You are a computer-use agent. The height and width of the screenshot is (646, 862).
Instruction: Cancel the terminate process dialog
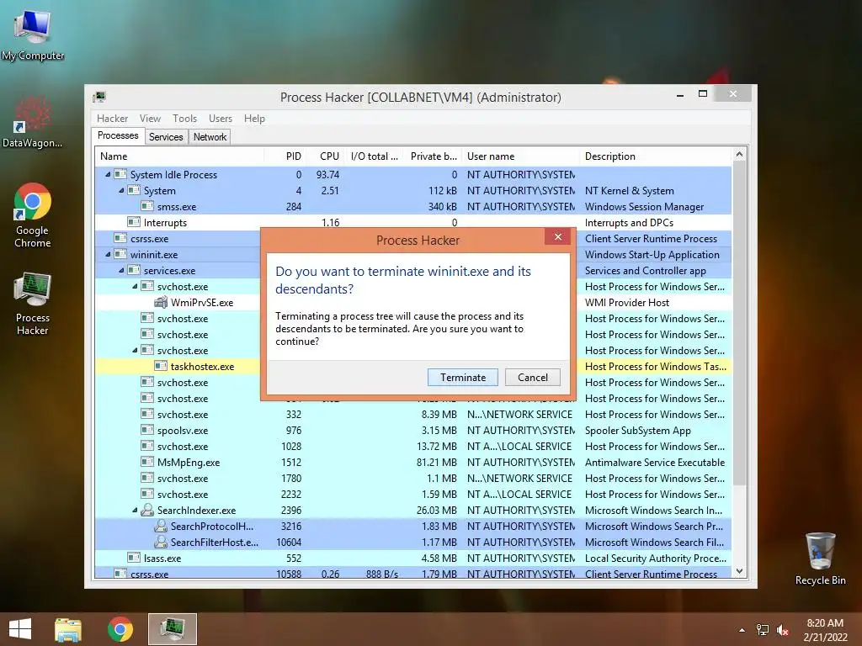533,378
